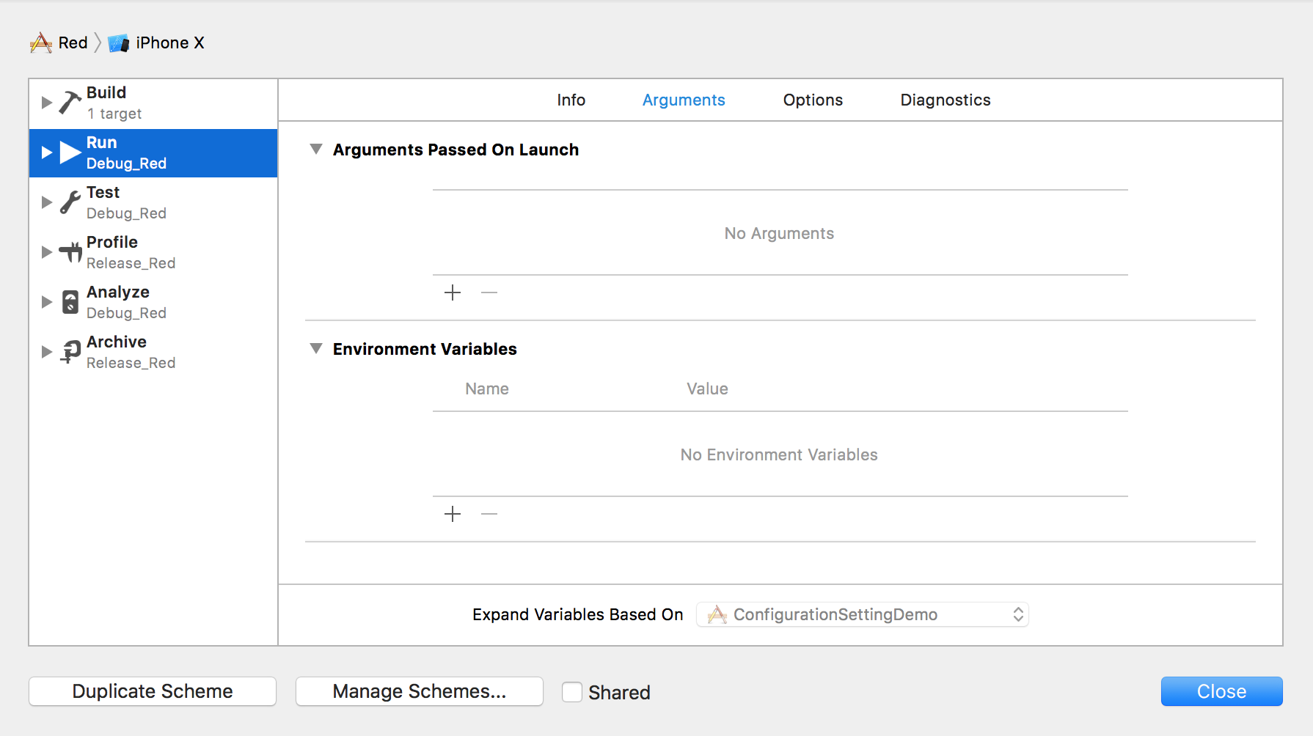This screenshot has height=736, width=1313.
Task: Click the iPhone X simulator device icon
Action: [x=118, y=43]
